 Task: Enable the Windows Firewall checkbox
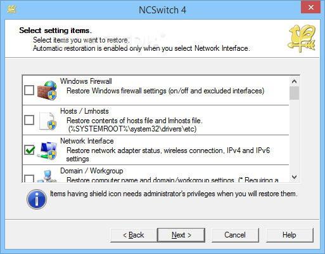29,90
